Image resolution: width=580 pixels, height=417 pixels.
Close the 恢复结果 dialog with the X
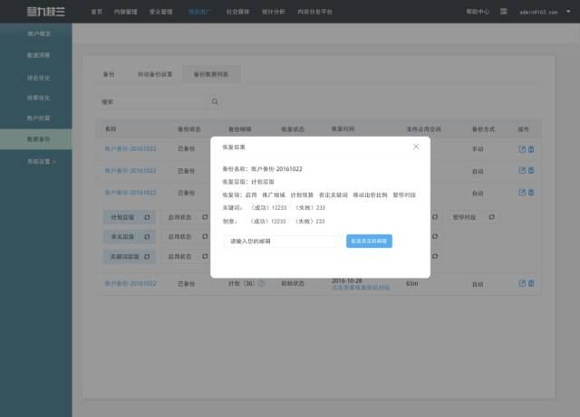[x=416, y=147]
